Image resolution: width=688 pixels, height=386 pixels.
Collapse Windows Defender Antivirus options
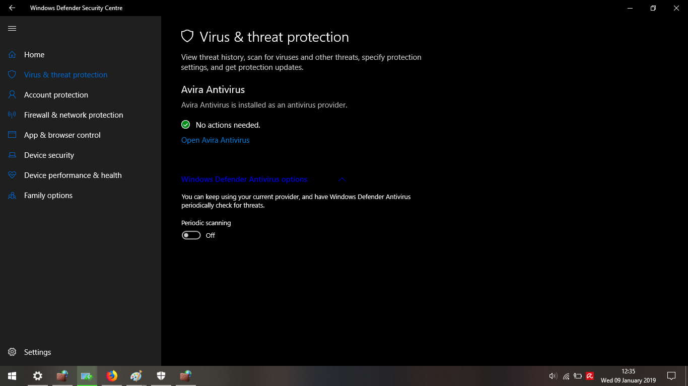coord(264,179)
